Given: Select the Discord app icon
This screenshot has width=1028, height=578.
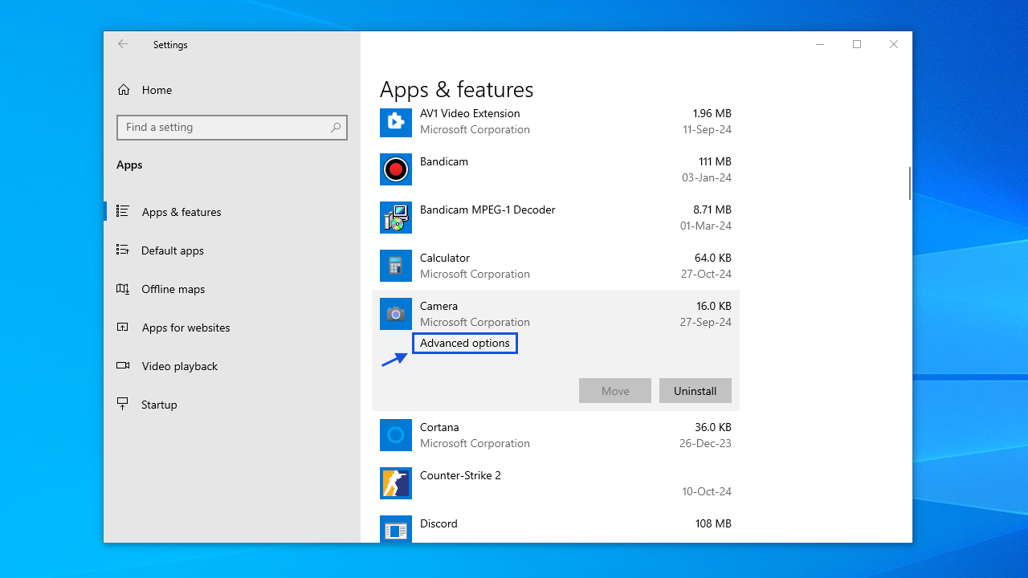Looking at the screenshot, I should (x=395, y=529).
